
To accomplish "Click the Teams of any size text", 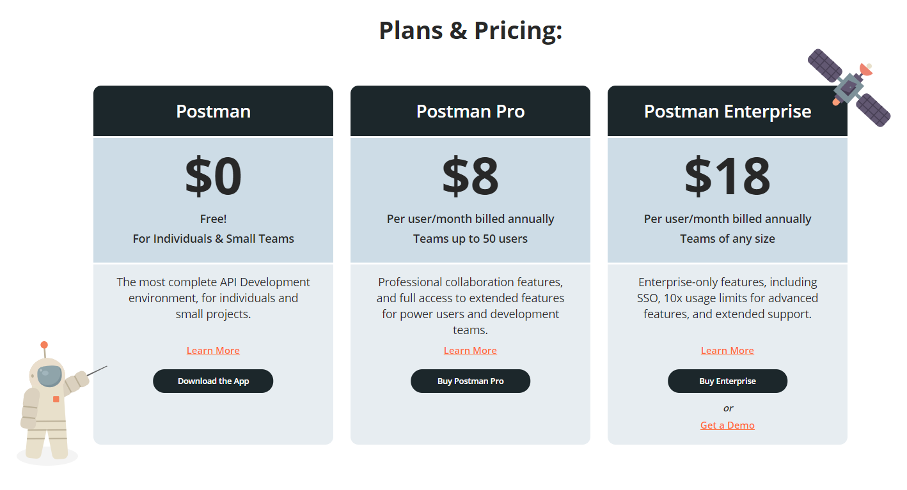I will coord(727,238).
